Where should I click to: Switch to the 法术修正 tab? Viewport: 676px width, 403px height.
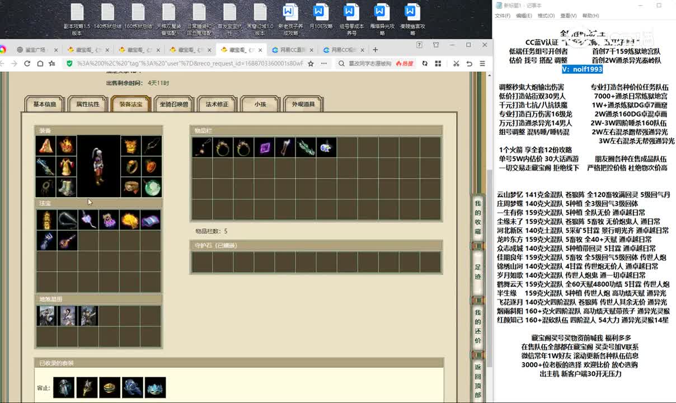tap(217, 104)
